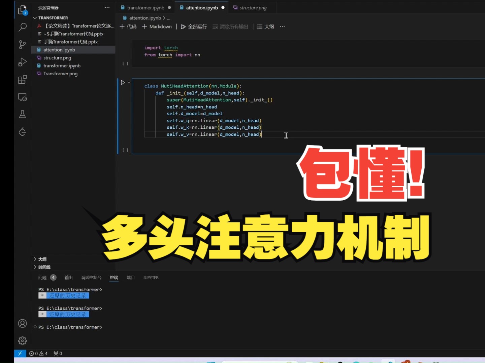Open the Source Control view

[x=23, y=44]
